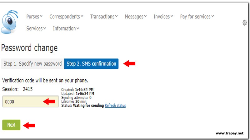Image resolution: width=250 pixels, height=140 pixels.
Task: Expand the Correspondents dropdown menu
Action: pyautogui.click(x=66, y=16)
